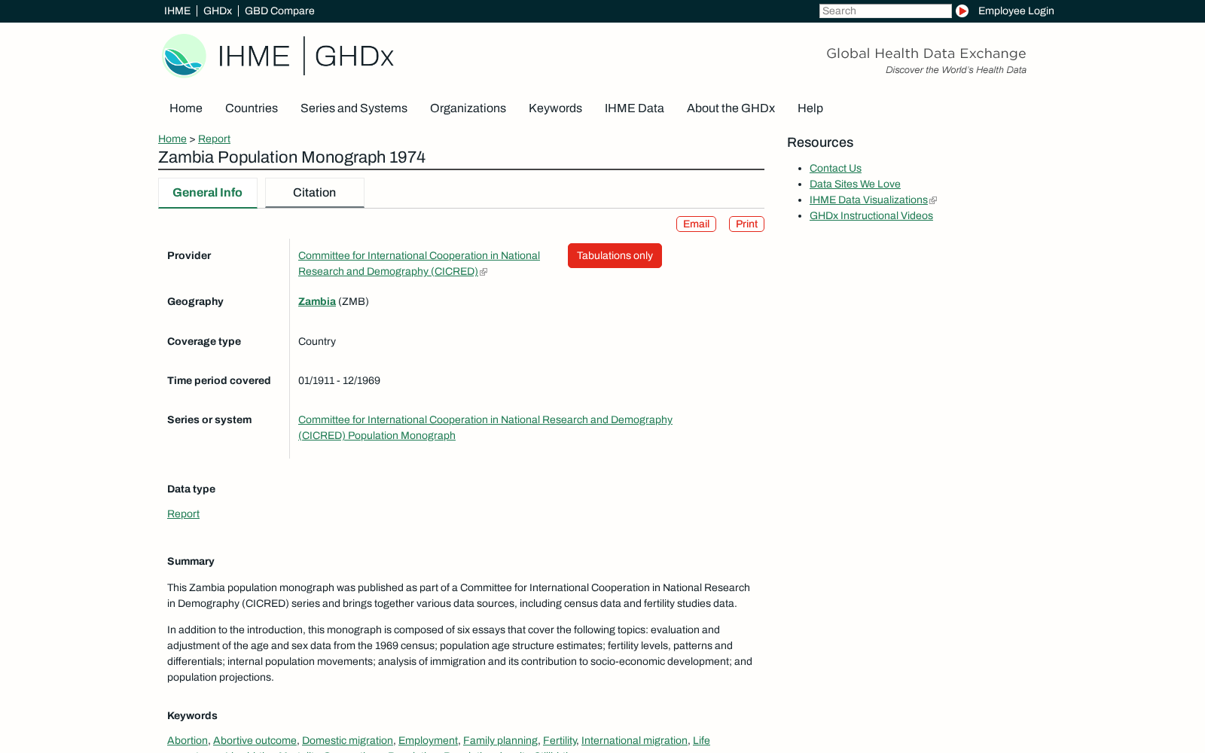Click the Resources sidebar heading
Screen dimensions: 1205x753
820,142
